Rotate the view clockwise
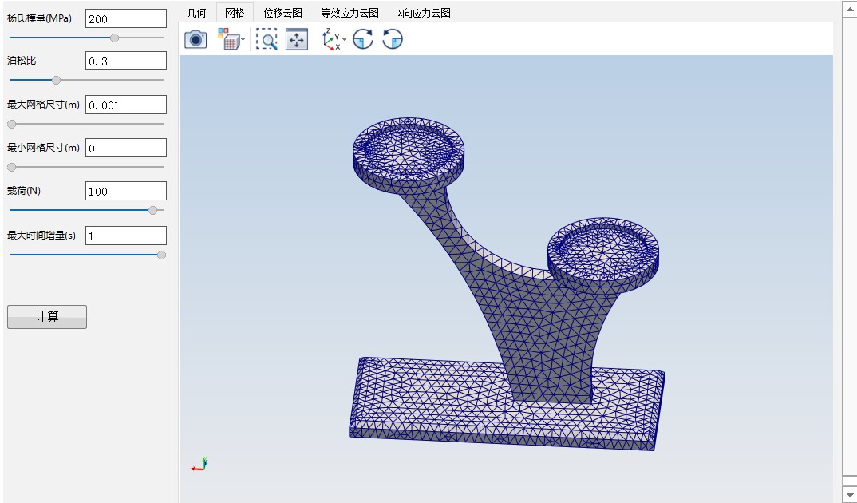The width and height of the screenshot is (857, 503). (363, 39)
